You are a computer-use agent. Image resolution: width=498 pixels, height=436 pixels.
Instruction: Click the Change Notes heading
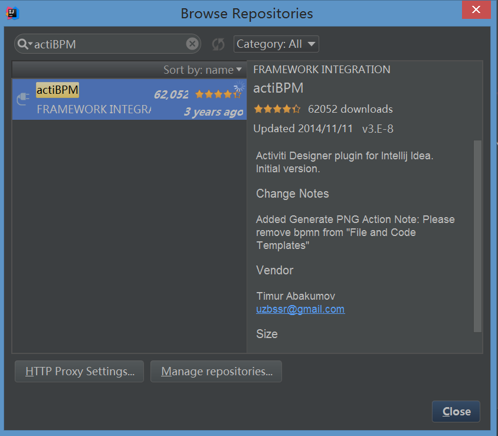point(293,194)
